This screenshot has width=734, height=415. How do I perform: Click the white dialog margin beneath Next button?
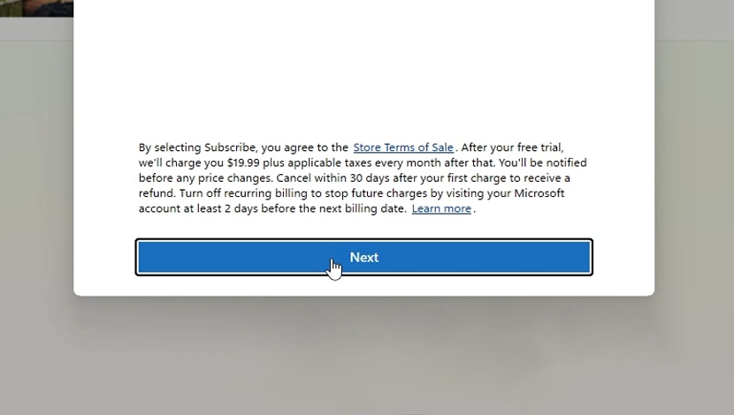[364, 285]
